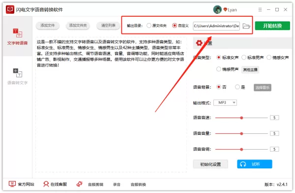Click the 初始化设置 reset button
The height and width of the screenshot is (193, 295).
click(210, 164)
